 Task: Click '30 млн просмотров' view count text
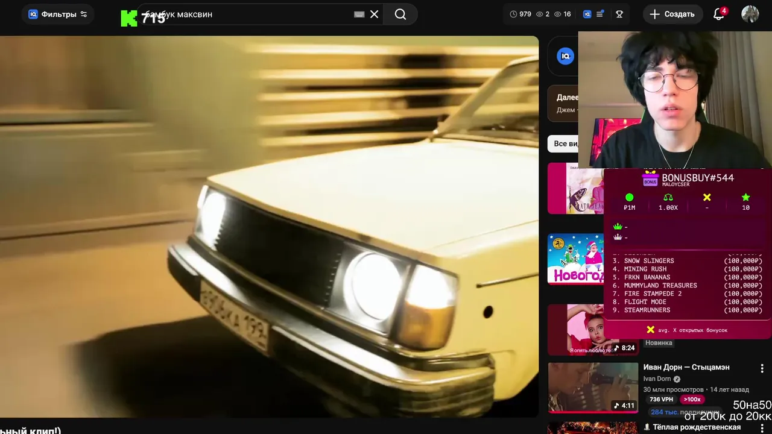click(x=672, y=389)
